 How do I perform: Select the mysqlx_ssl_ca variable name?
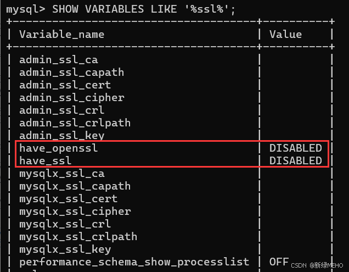tap(61, 174)
